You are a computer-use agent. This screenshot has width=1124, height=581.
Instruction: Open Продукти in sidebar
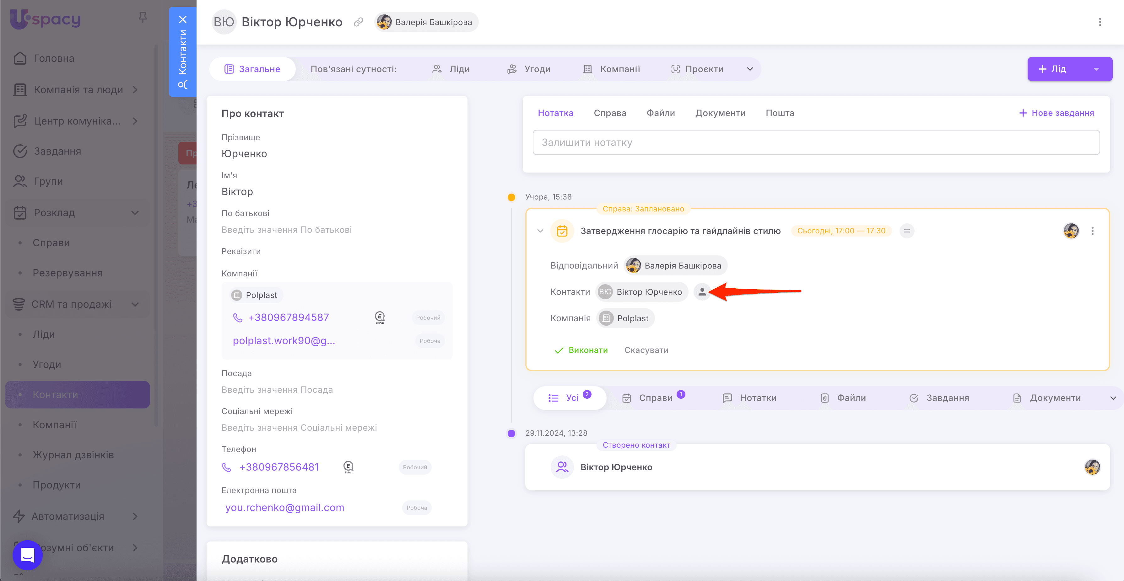pos(57,485)
